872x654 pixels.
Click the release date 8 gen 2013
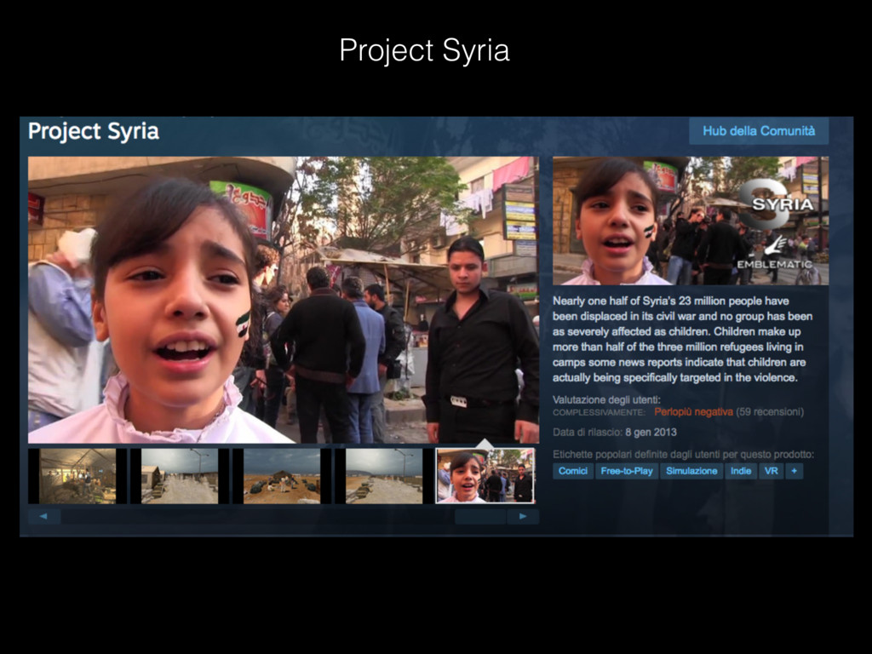click(651, 432)
